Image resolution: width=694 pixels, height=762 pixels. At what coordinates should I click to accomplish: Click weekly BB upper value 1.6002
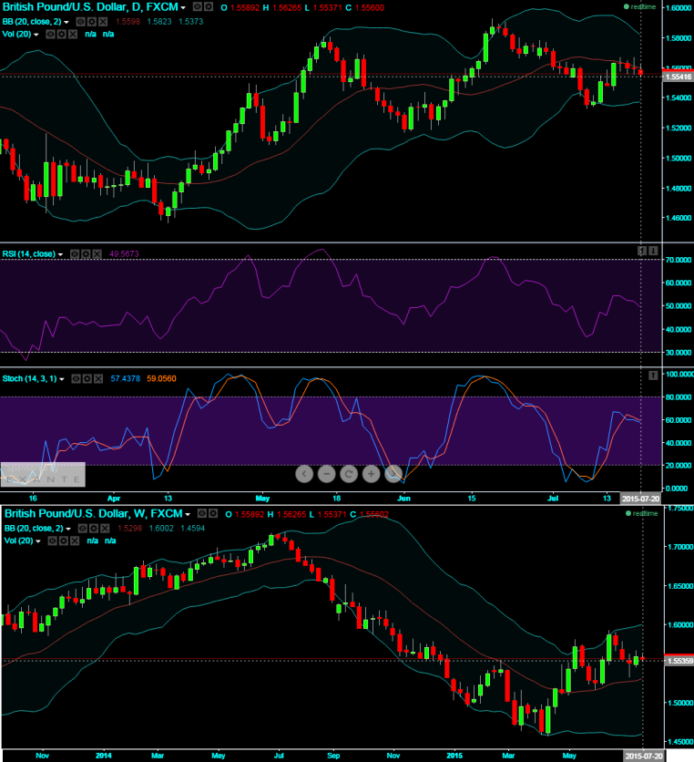point(161,529)
